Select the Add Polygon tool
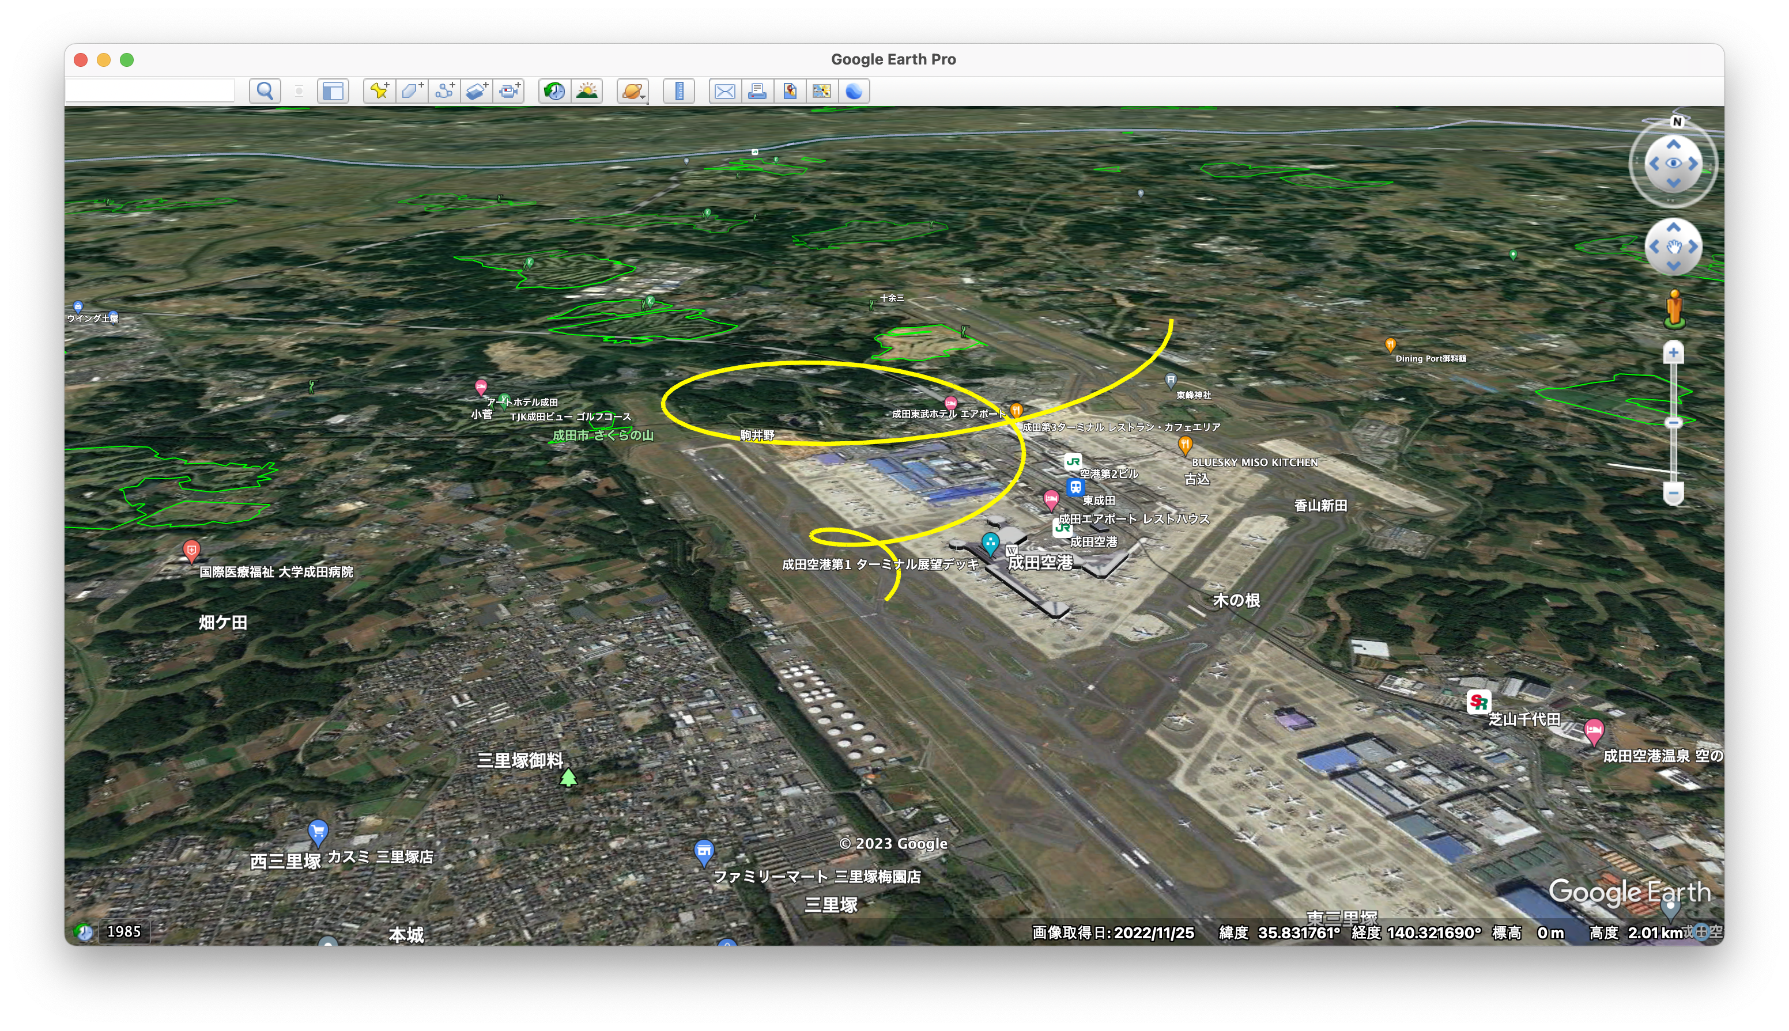The height and width of the screenshot is (1031, 1789). point(412,92)
